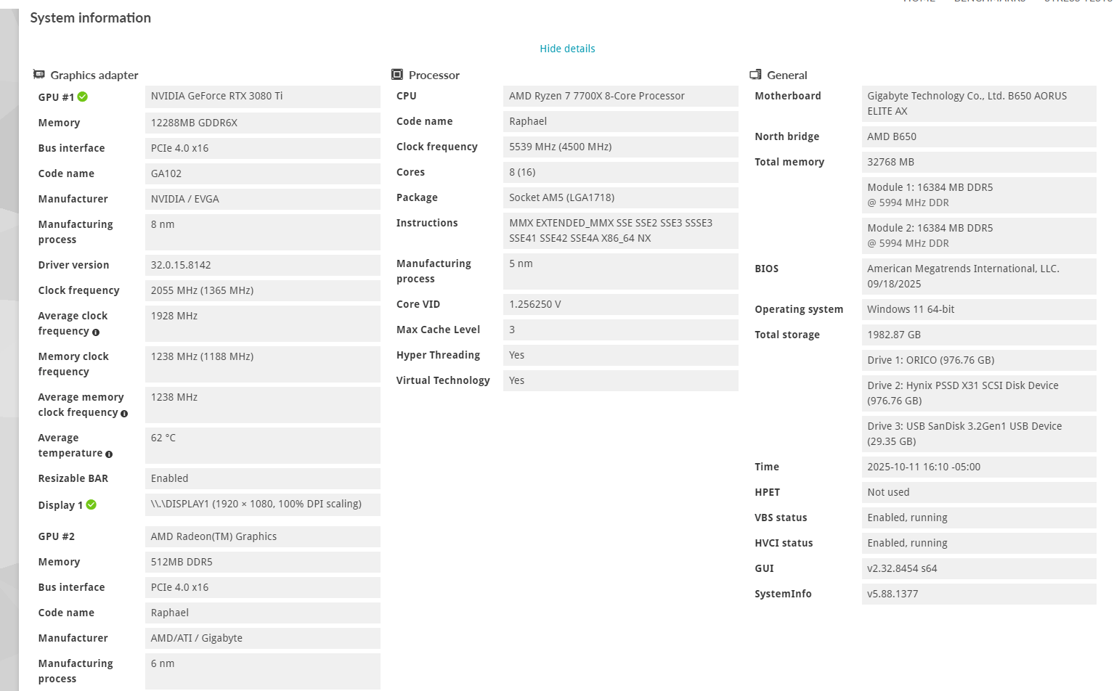The height and width of the screenshot is (691, 1114).
Task: Click the GUI version 'v2.32.8454 s64'
Action: 979,568
